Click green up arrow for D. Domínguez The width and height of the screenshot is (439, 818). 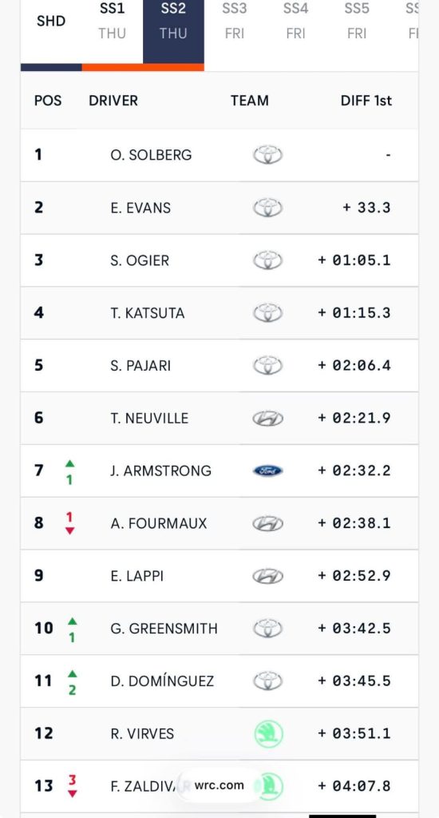(72, 673)
